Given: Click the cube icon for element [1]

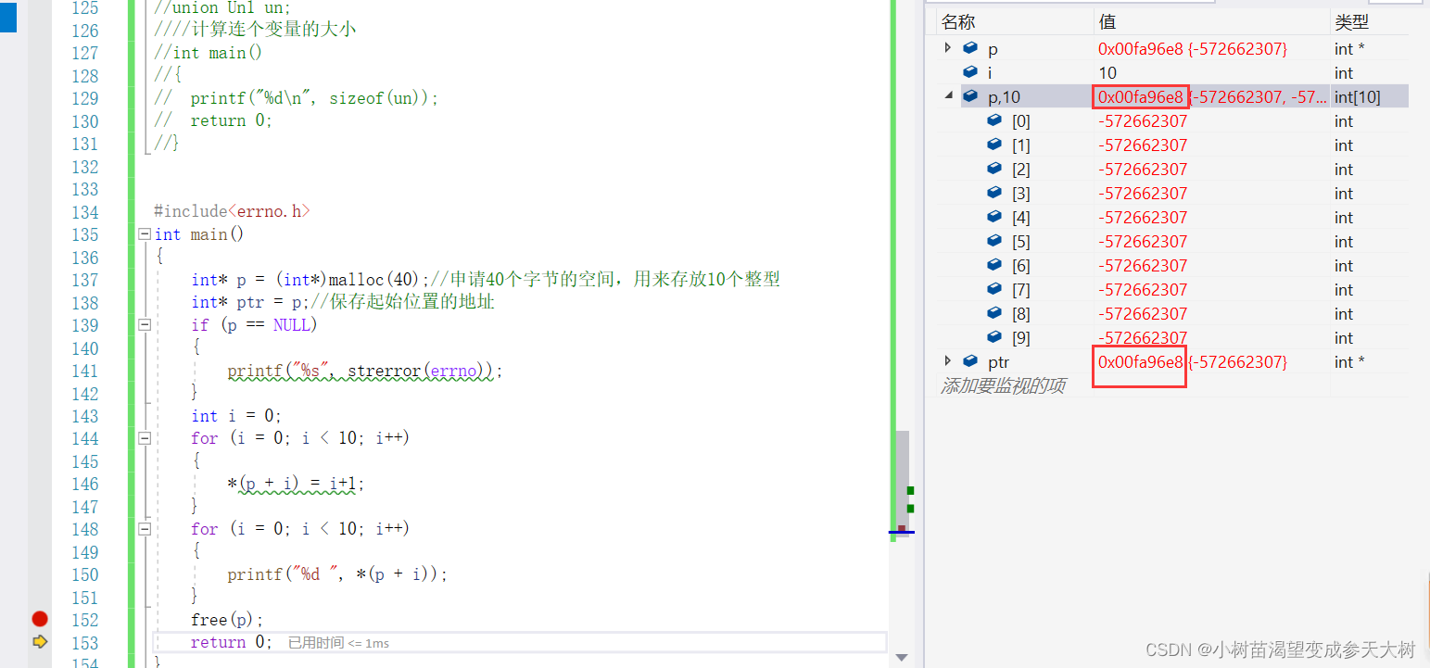Looking at the screenshot, I should [994, 145].
